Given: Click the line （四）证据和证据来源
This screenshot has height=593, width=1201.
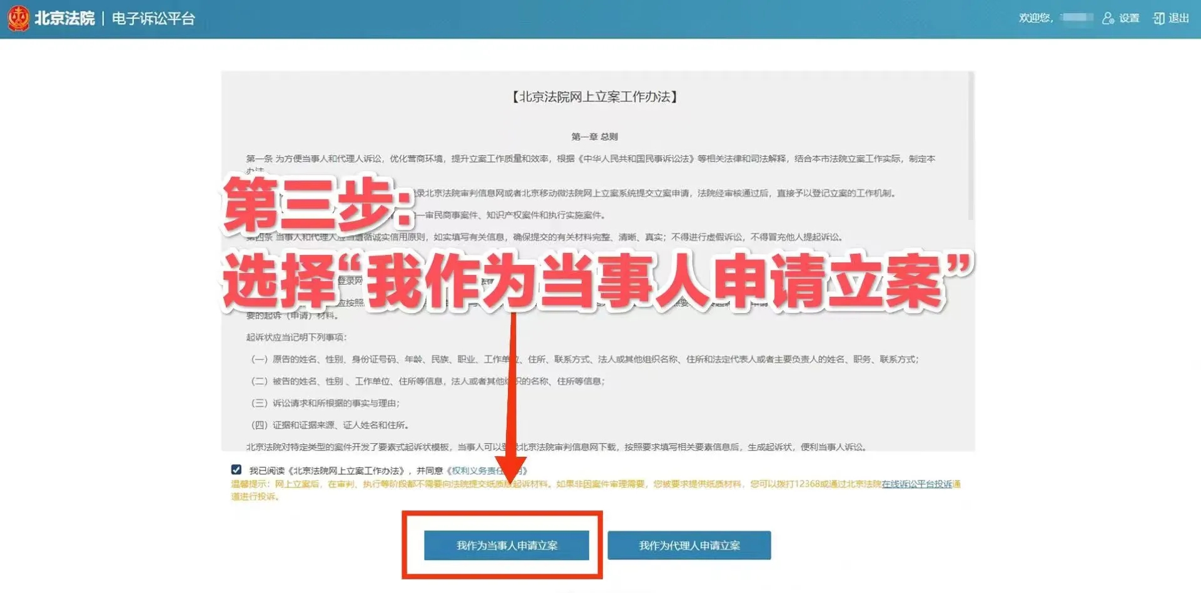Looking at the screenshot, I should [x=330, y=425].
